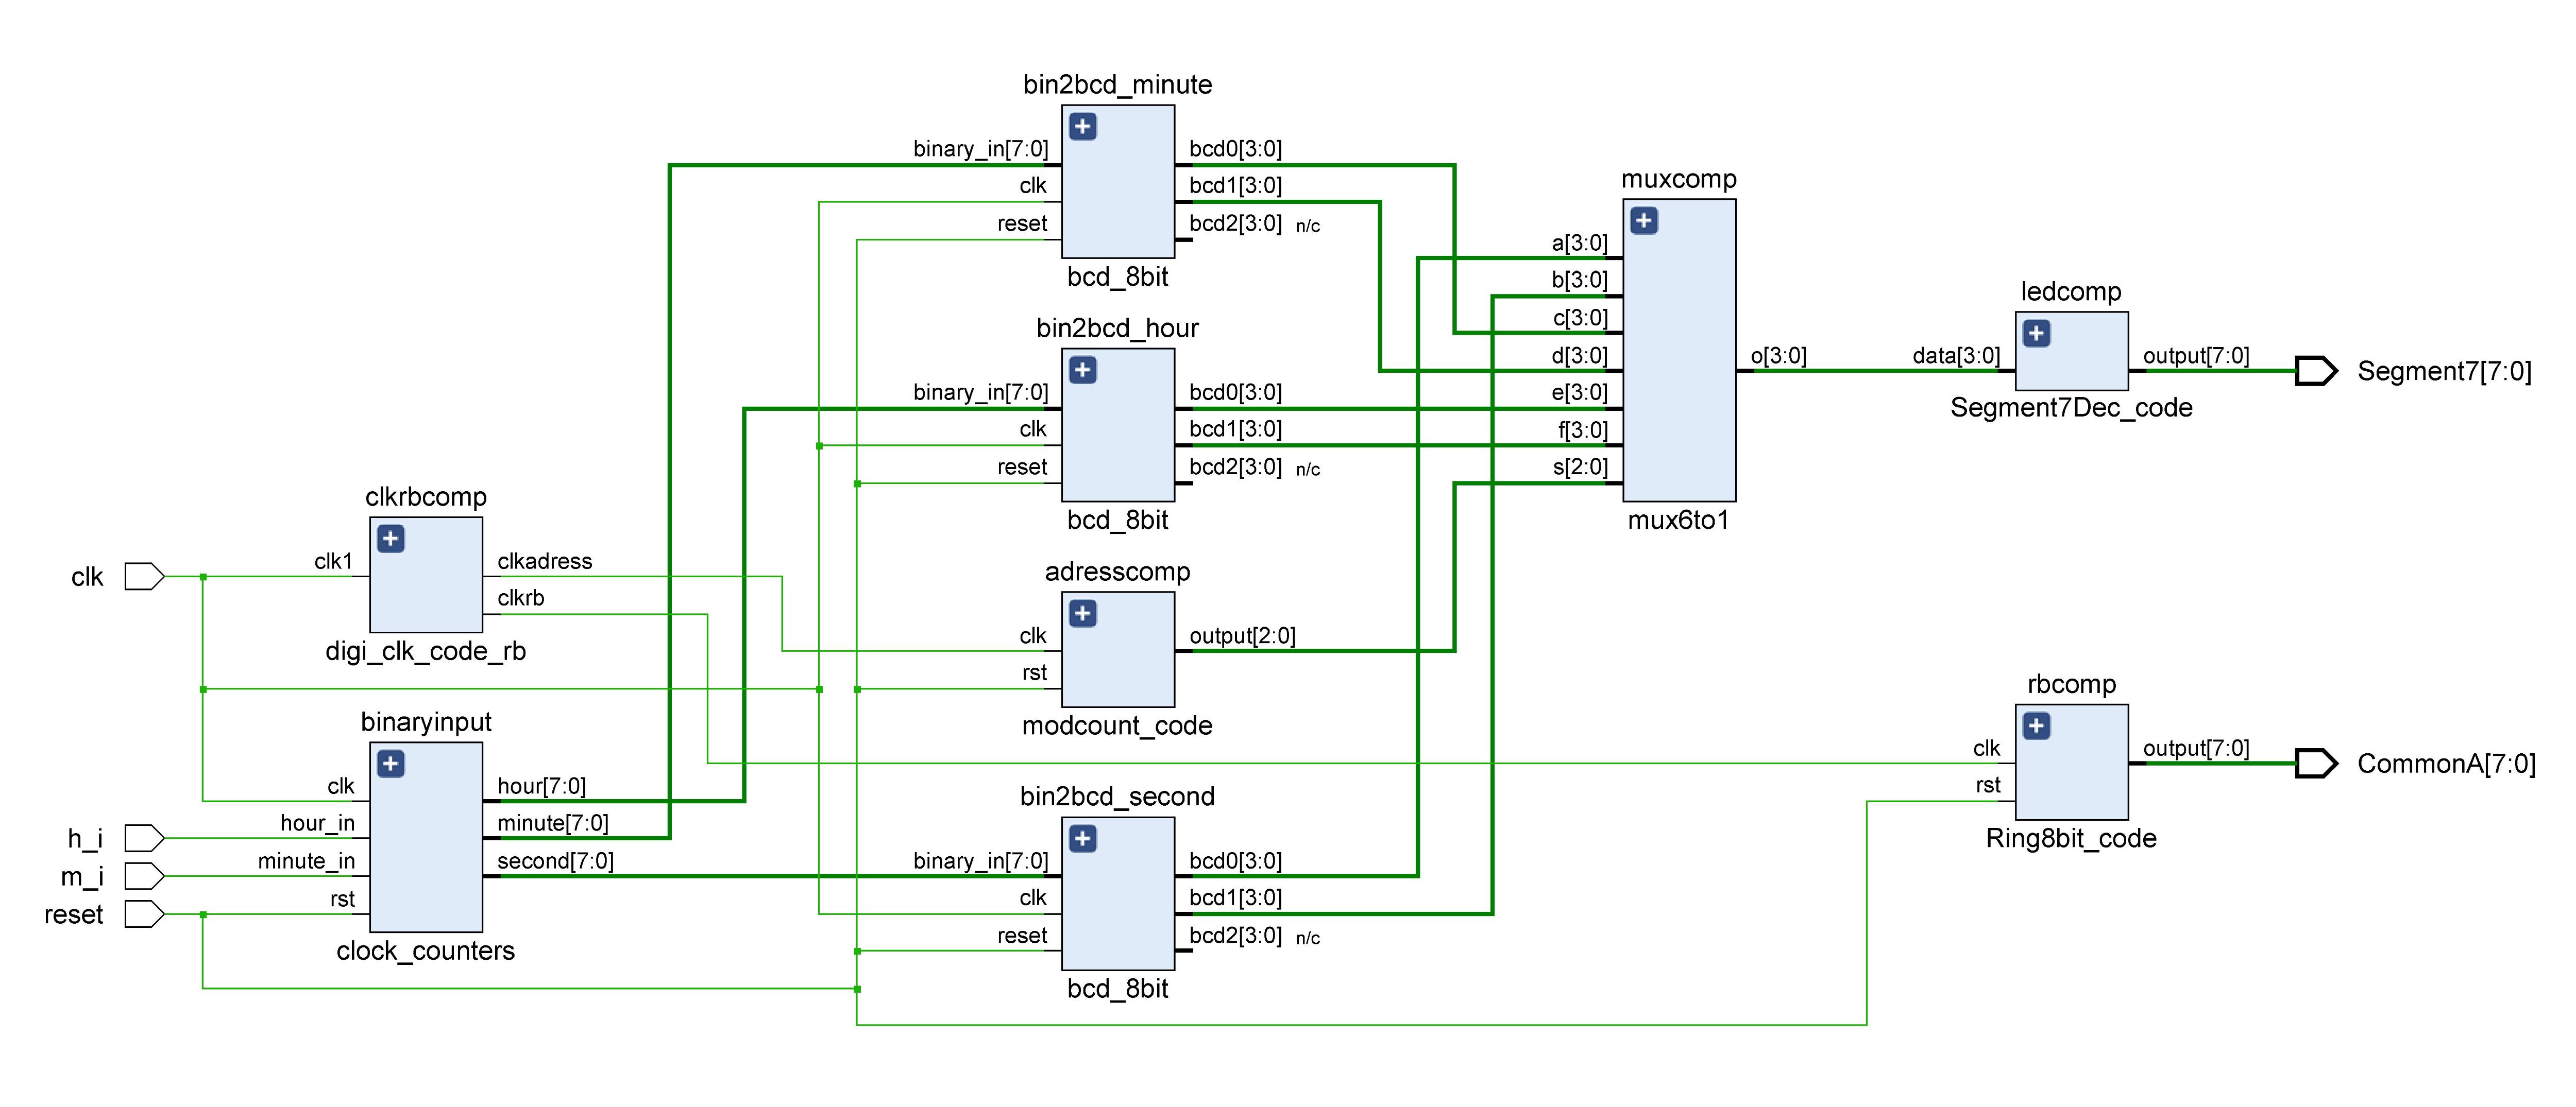
Task: Select the f[3:0] pin on muxcomp
Action: point(1583,430)
